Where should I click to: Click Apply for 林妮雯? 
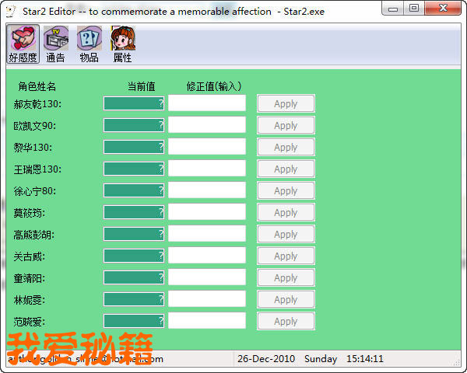pyautogui.click(x=286, y=299)
